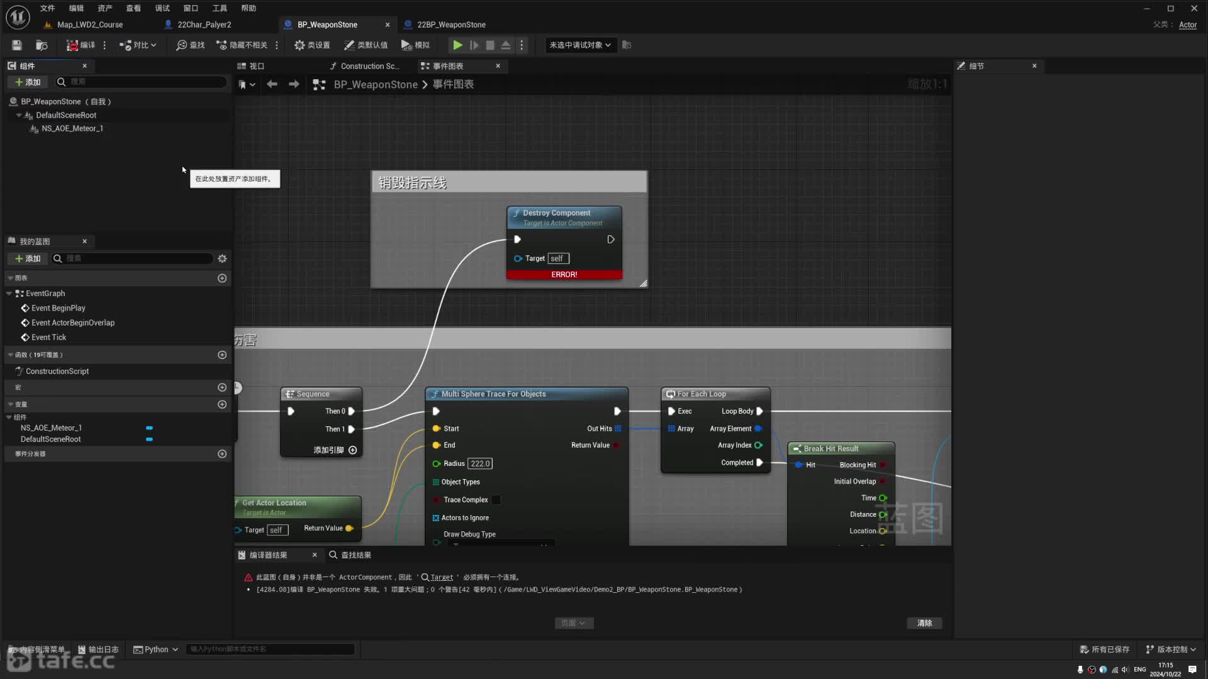Focus the Components panel search field
Screen dimensions: 1208x679
point(141,82)
